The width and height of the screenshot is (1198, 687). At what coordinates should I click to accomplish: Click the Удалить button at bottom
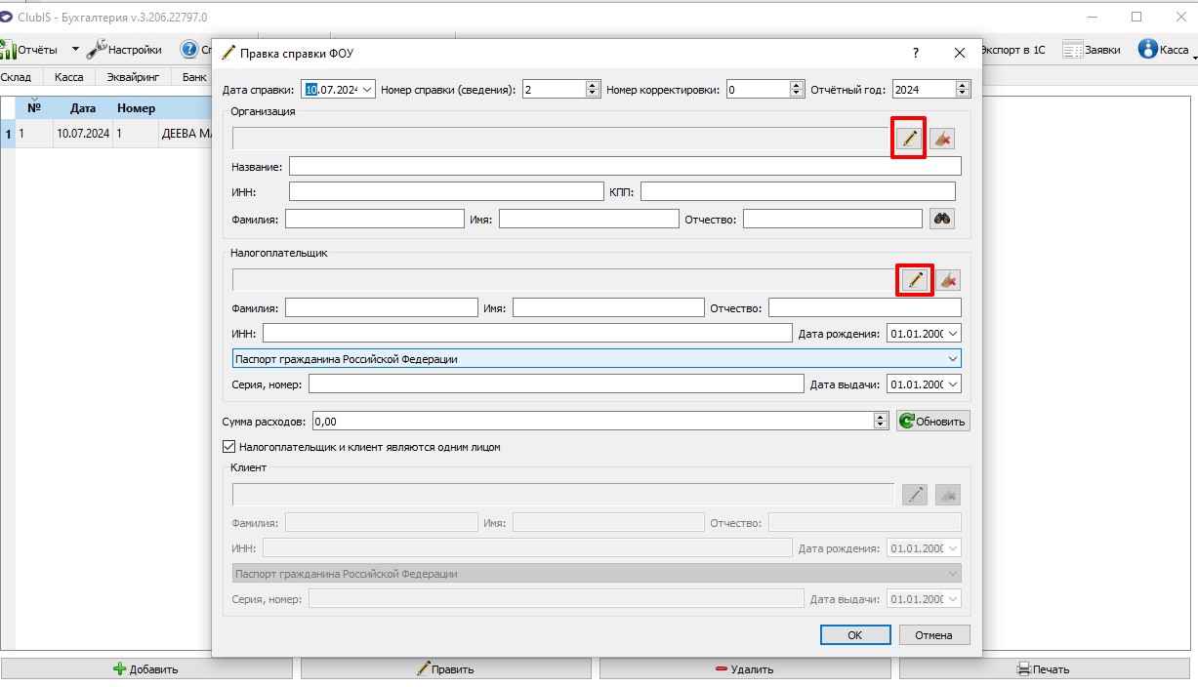(745, 669)
